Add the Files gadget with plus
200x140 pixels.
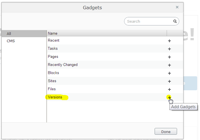coord(169,89)
